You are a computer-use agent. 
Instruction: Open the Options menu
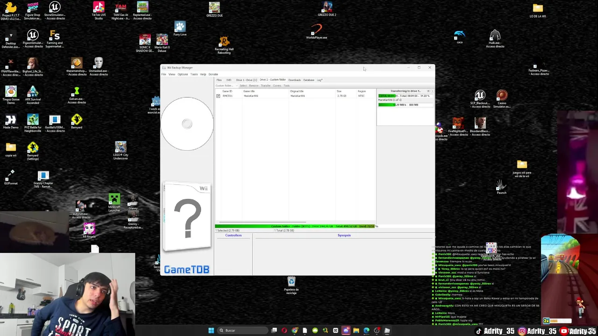(183, 74)
